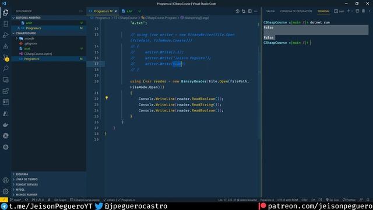Expand the LÍNEA DE TIEMPO section

pyautogui.click(x=49, y=179)
